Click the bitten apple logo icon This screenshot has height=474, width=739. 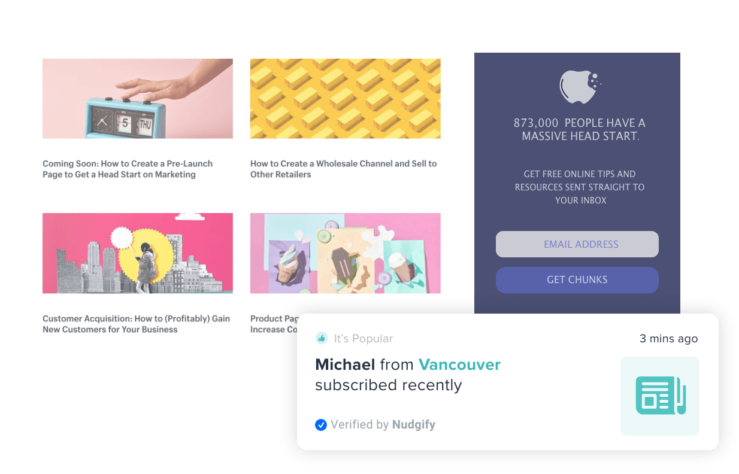tap(579, 87)
